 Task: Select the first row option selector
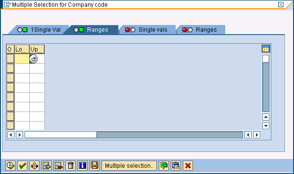tap(10, 59)
